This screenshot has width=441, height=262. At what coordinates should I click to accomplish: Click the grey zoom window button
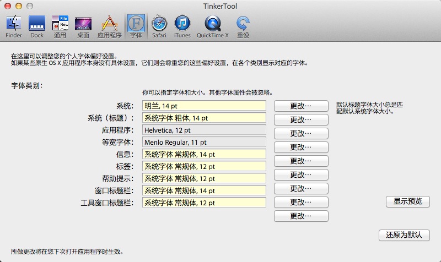pyautogui.click(x=30, y=6)
